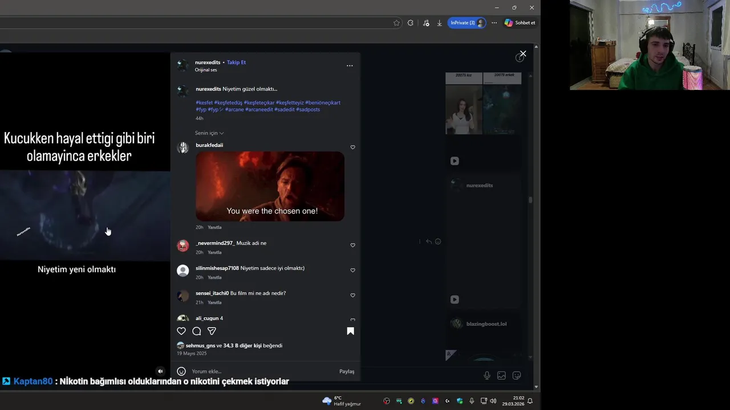Open emoji picker in comment box
The height and width of the screenshot is (410, 730).
tap(181, 371)
